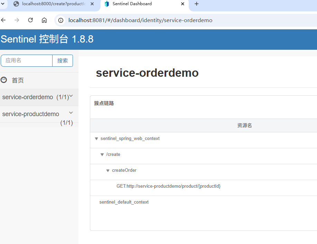This screenshot has height=244, width=317.
Task: Select the sentinel_default_context row
Action: point(203,204)
